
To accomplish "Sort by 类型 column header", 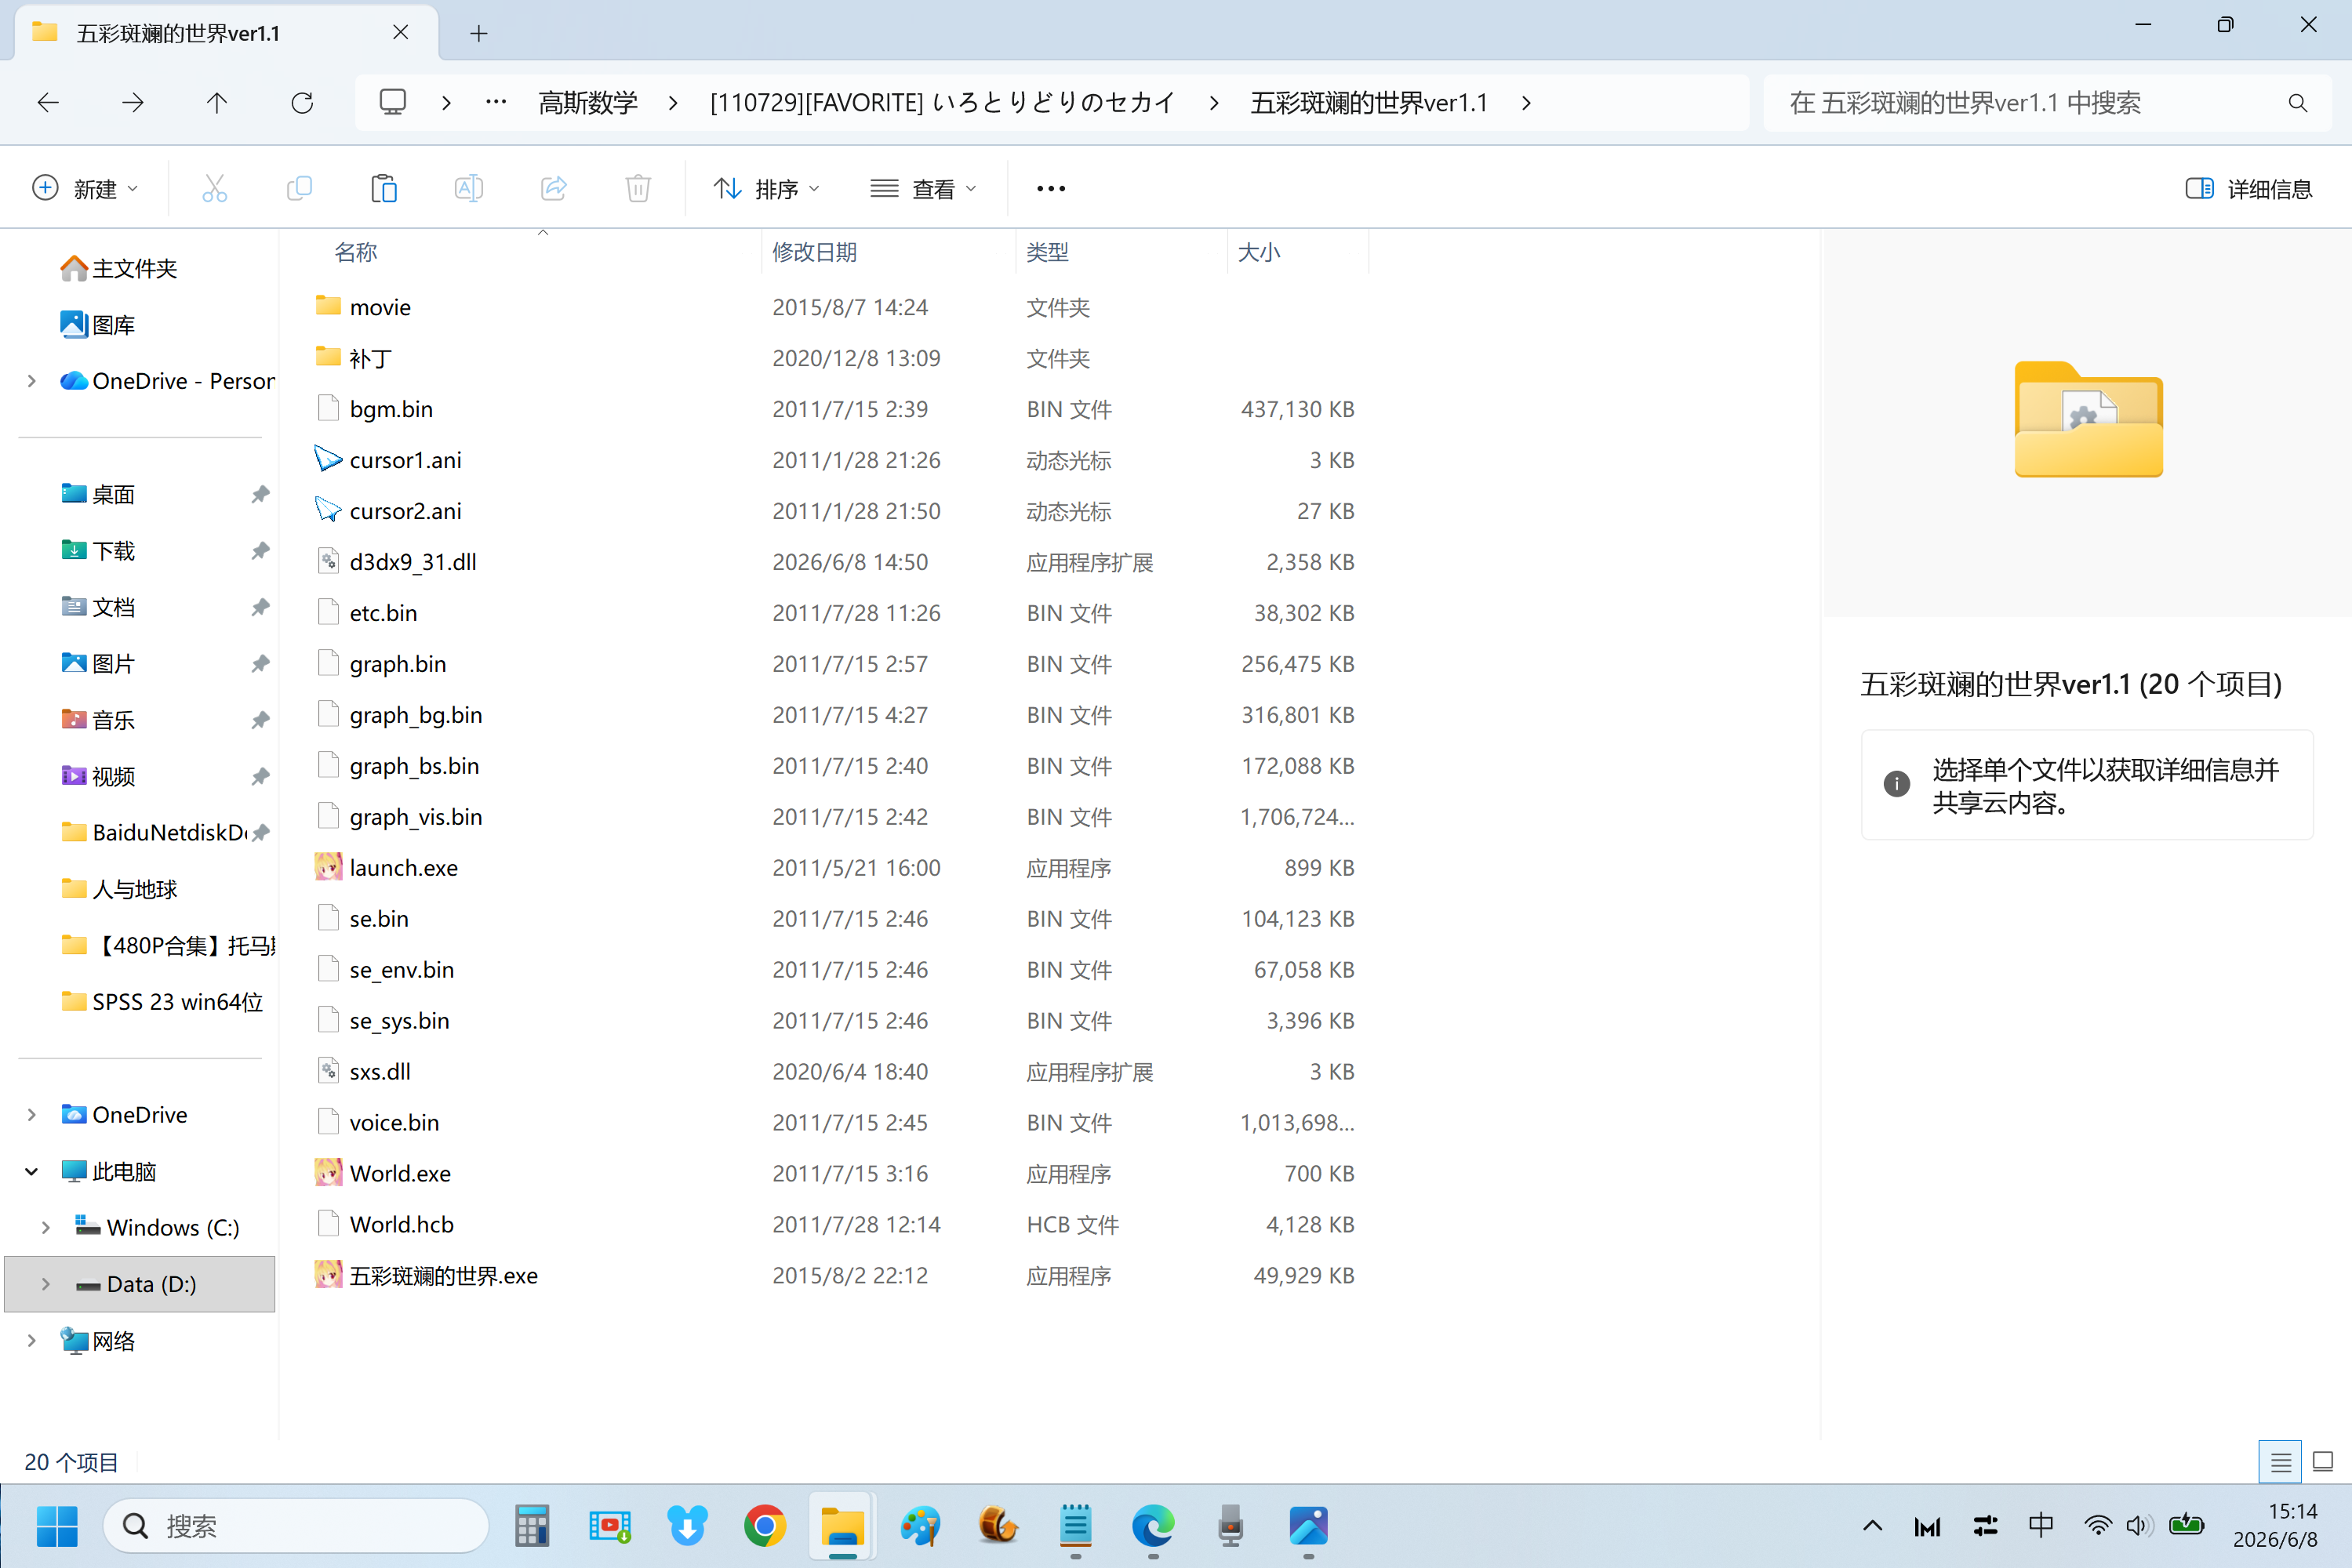I will point(1048,252).
